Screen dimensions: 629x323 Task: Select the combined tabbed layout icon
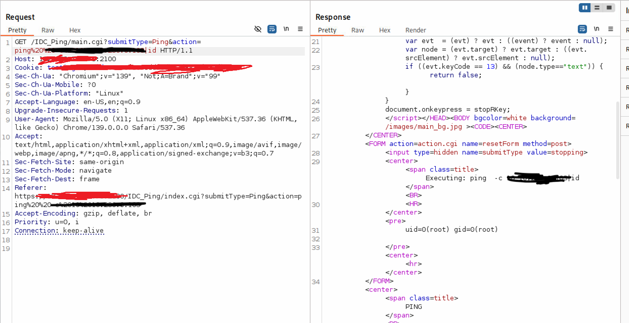[609, 8]
